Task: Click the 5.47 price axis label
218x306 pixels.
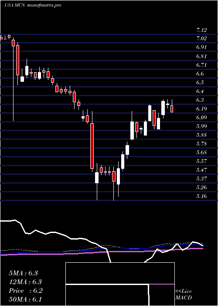Action: pos(201,170)
